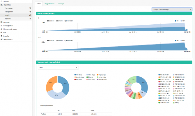Click the server icon beside Система
Screen dimensions: 195x116
tap(1, 22)
